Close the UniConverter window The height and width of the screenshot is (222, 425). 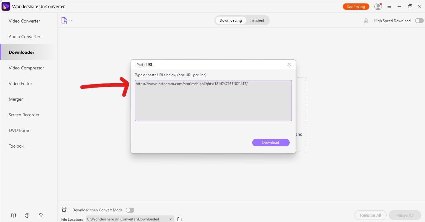pos(420,6)
